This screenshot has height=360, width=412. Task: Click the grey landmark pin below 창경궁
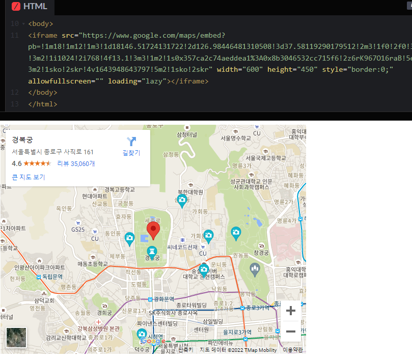[255, 269]
